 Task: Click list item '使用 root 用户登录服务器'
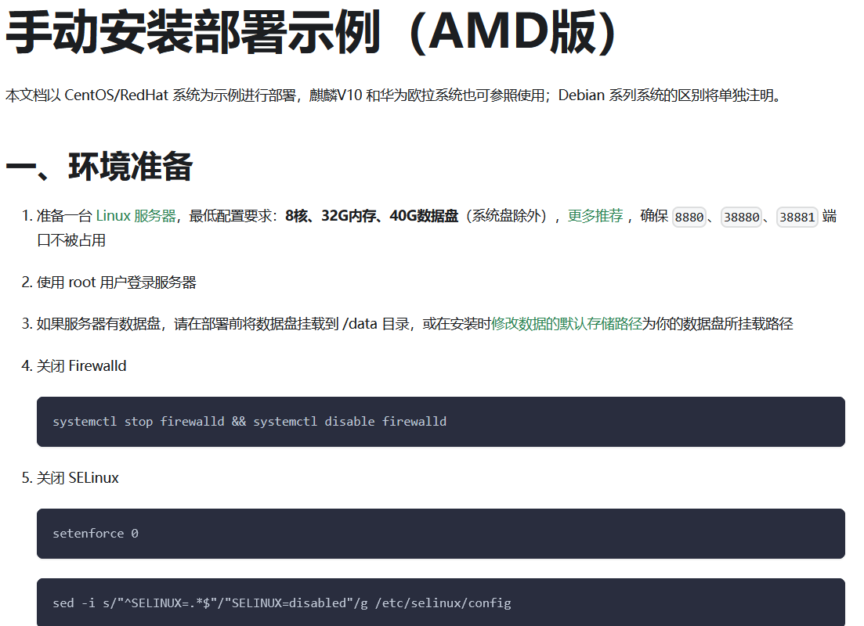[x=116, y=282]
